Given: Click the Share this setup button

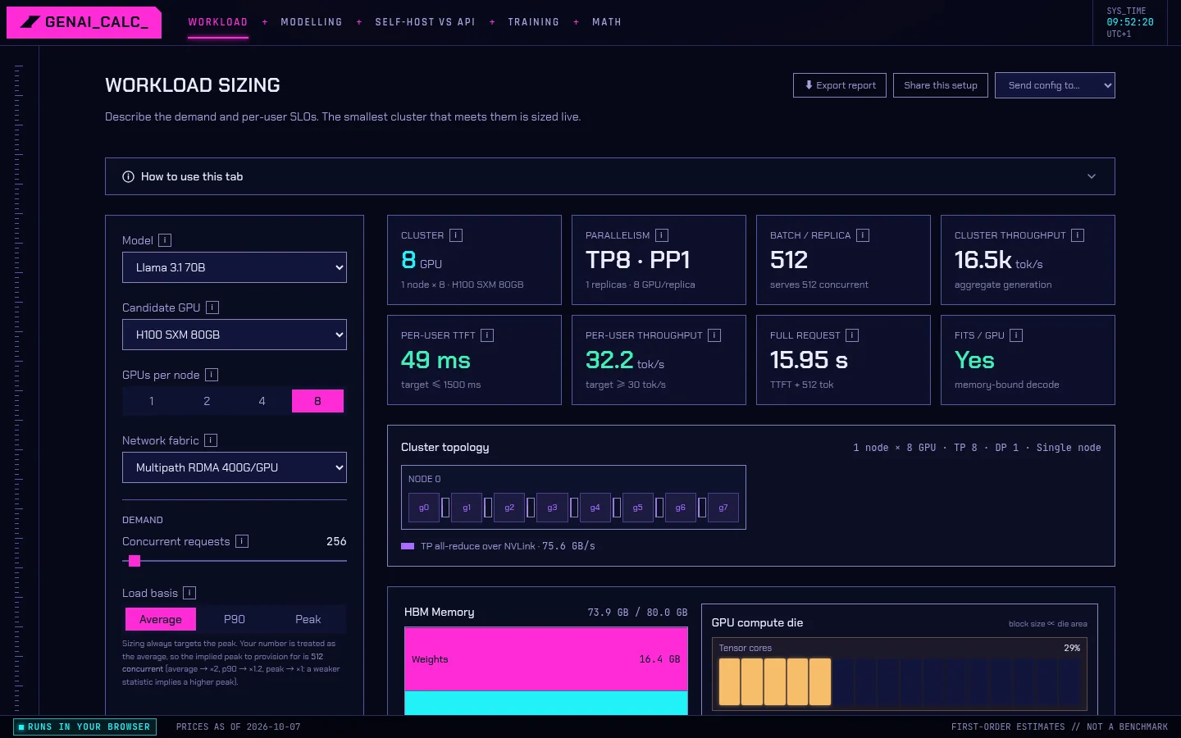Looking at the screenshot, I should click(941, 85).
